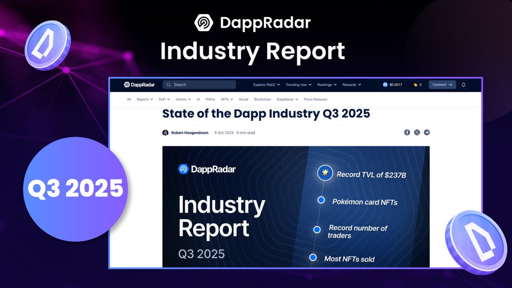Click the Most NFTs sold text

[x=349, y=259]
